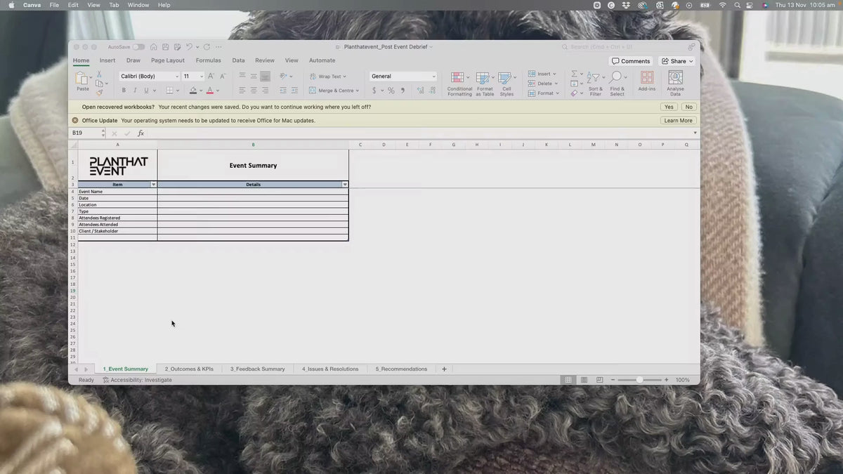Open the Sort & Filter tool

click(595, 84)
